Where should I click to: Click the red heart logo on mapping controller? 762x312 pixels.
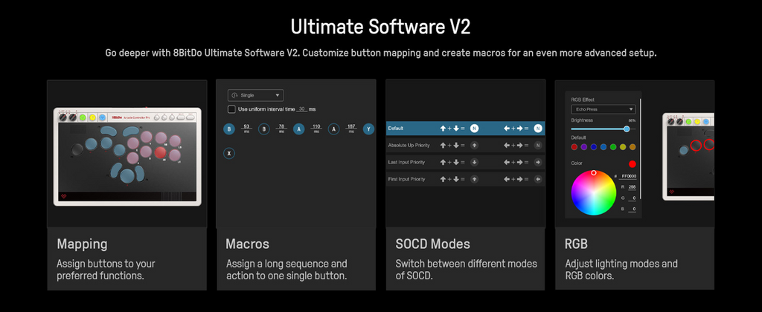[x=64, y=196]
